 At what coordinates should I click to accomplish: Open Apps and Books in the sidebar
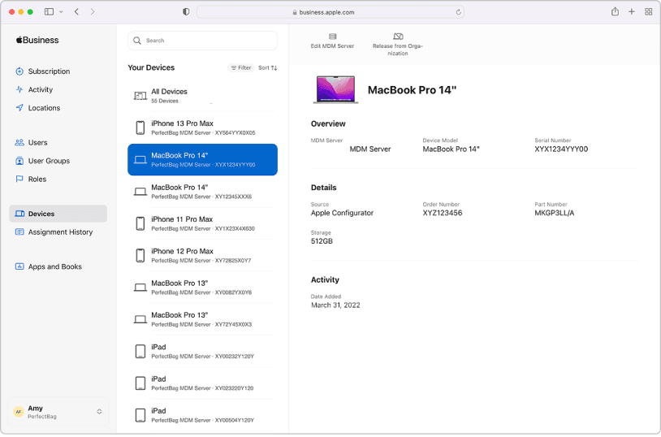[x=54, y=266]
